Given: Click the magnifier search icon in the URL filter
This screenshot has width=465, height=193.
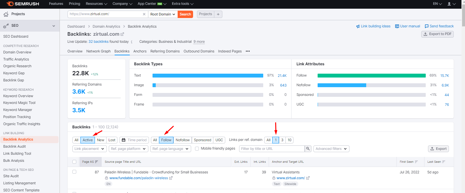Looking at the screenshot, I should tap(308, 149).
